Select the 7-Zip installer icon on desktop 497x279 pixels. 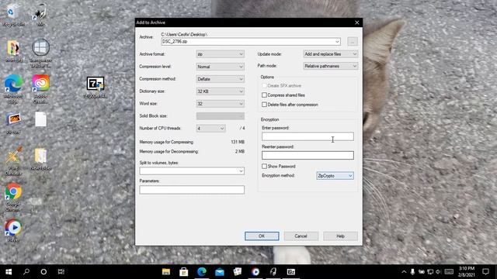click(96, 87)
